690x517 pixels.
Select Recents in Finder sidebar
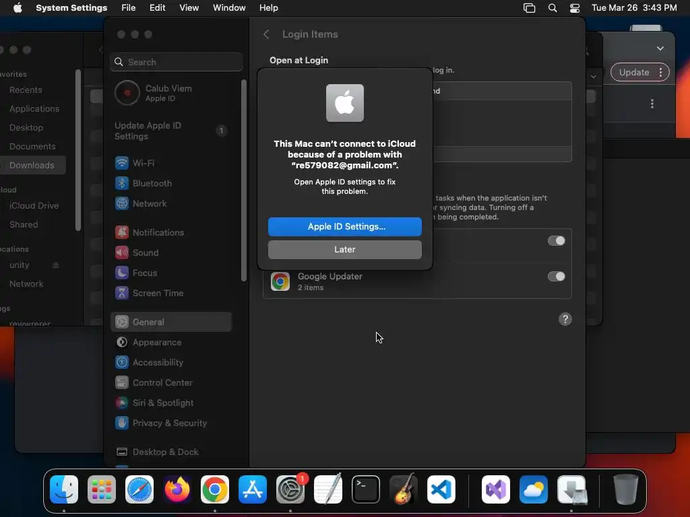click(x=26, y=90)
